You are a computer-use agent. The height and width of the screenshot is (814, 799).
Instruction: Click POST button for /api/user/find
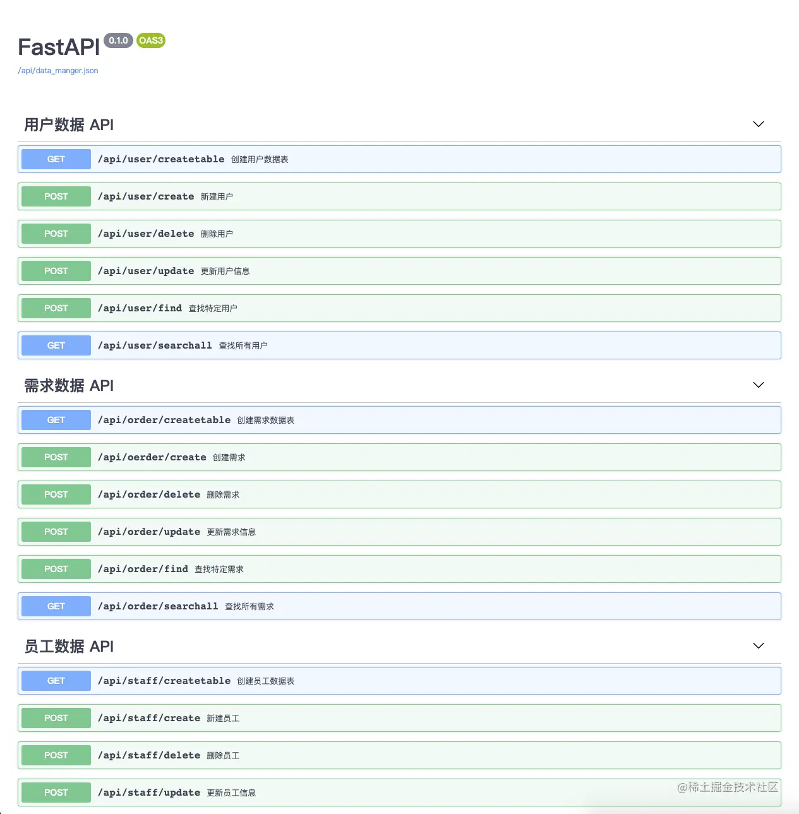pyautogui.click(x=56, y=308)
